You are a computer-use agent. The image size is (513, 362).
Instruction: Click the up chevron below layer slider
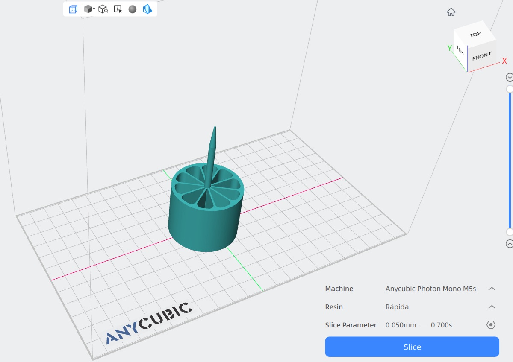coord(509,244)
